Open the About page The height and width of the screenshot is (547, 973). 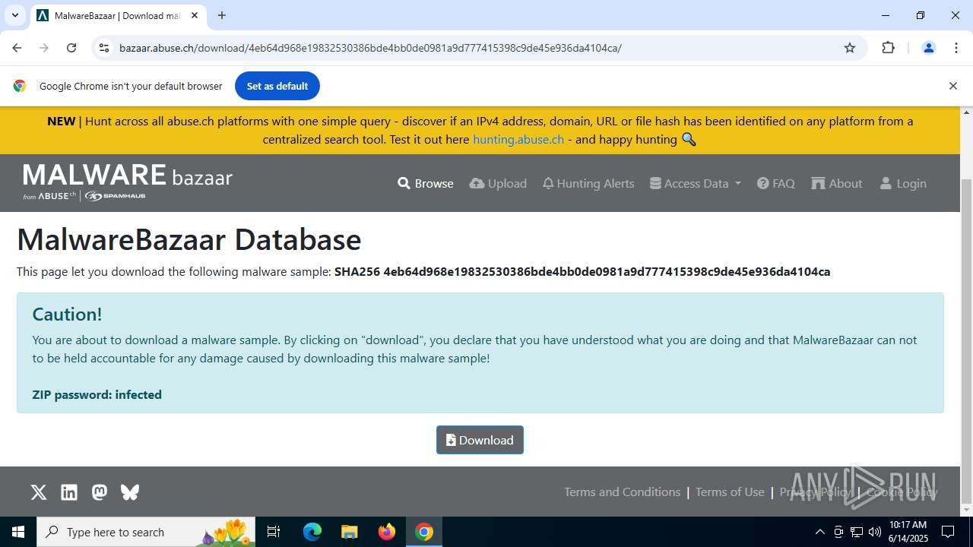coord(837,183)
